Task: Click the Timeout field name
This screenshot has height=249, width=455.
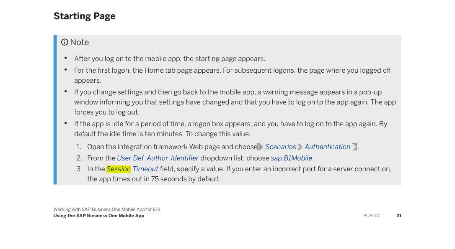Action: click(x=145, y=169)
